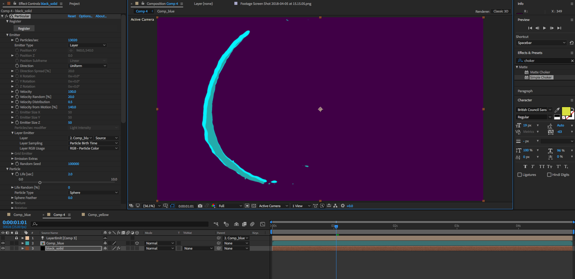Switch to the Comp_blue timeline tab
The image size is (575, 279).
tap(22, 215)
